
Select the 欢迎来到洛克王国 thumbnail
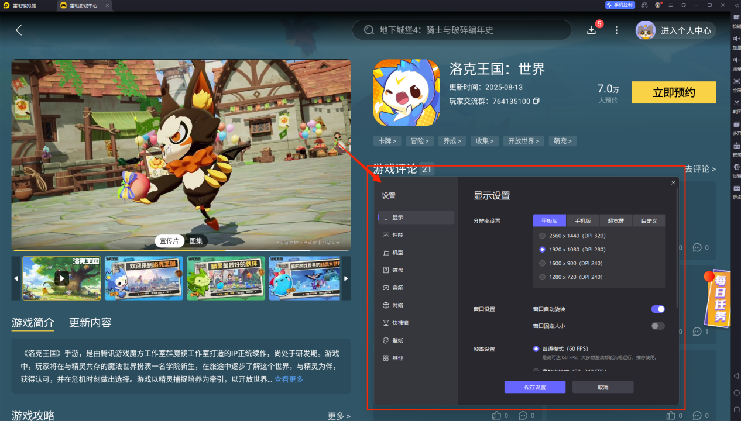tap(143, 278)
